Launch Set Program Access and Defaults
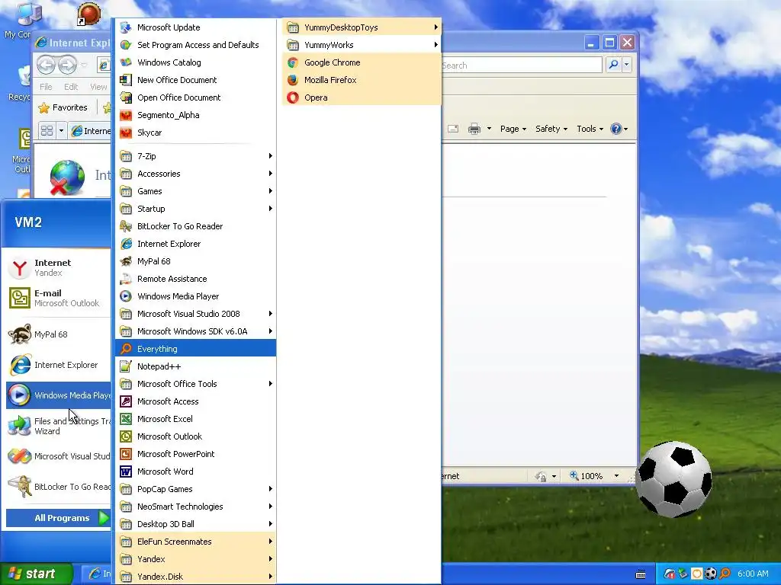The image size is (781, 585). (195, 45)
